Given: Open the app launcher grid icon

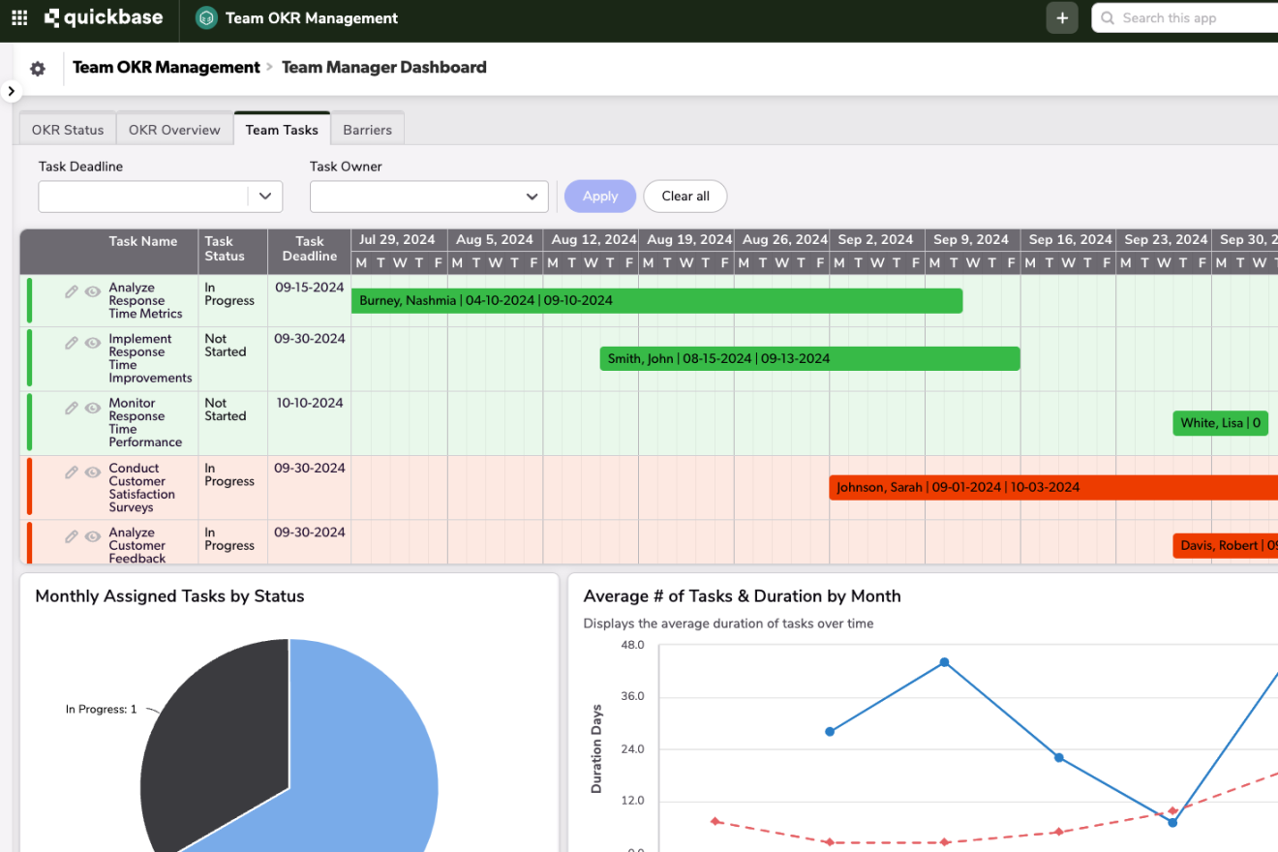Looking at the screenshot, I should [x=19, y=18].
